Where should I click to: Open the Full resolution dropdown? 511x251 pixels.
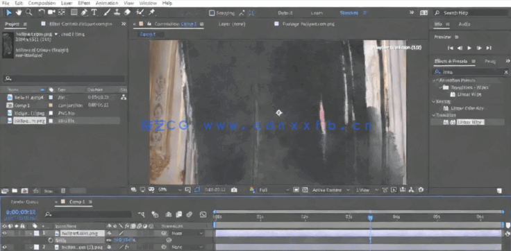coord(274,190)
